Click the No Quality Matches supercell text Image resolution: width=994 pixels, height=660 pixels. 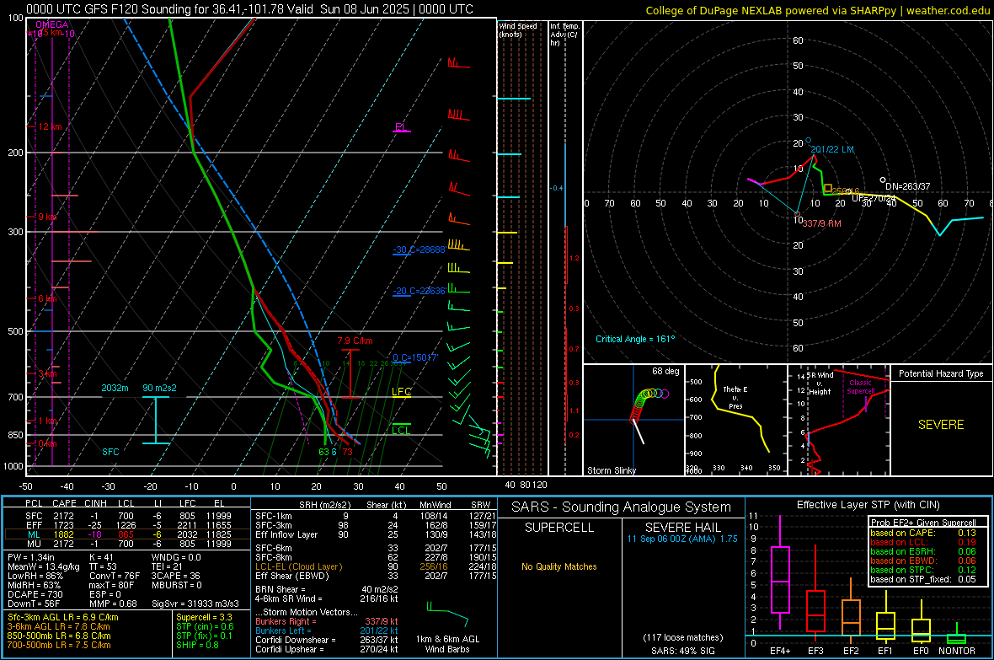(x=559, y=566)
